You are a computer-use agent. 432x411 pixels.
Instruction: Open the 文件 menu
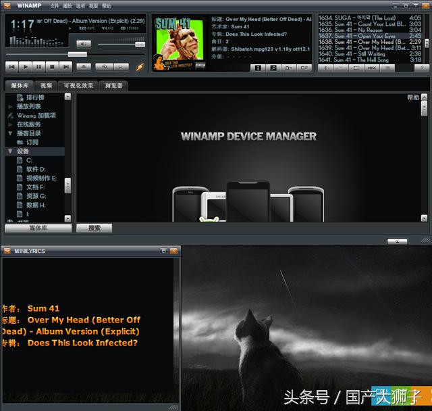(x=54, y=6)
